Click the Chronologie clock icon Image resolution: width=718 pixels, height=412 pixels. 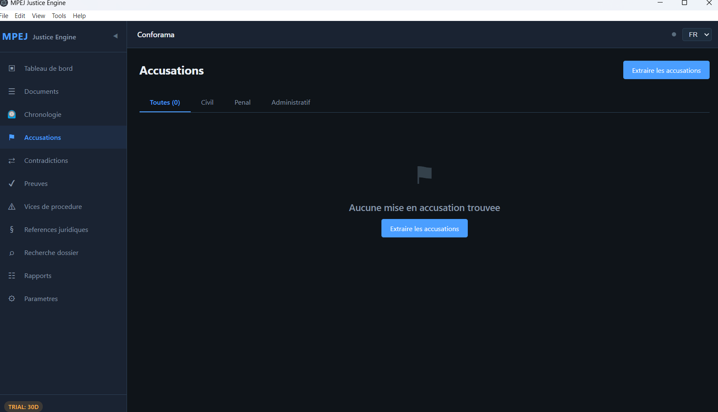[12, 114]
